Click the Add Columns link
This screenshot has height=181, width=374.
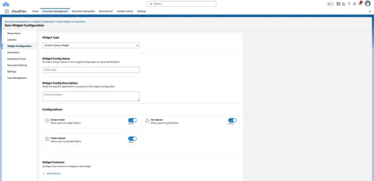coord(53,173)
